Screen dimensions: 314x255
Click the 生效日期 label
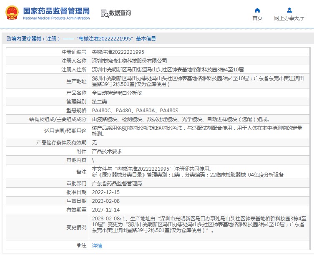pyautogui.click(x=76, y=201)
